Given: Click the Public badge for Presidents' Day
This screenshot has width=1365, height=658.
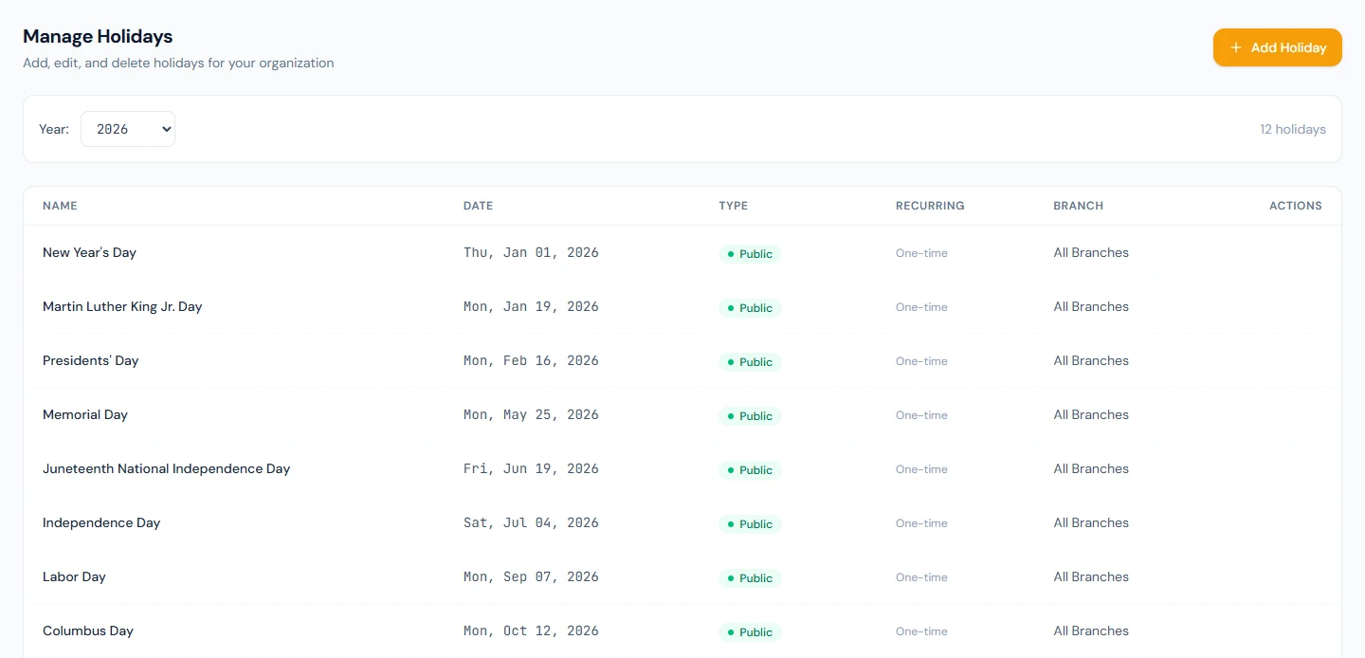Looking at the screenshot, I should tap(750, 362).
